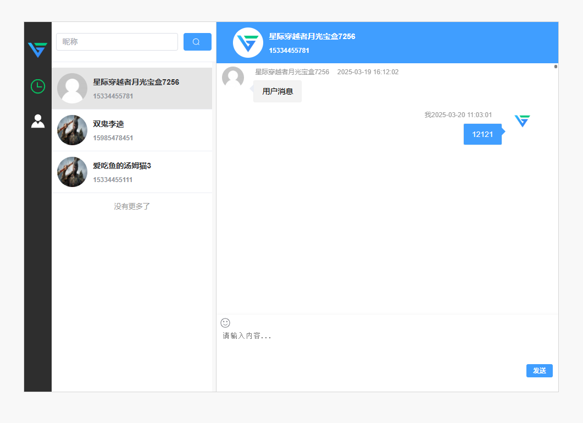The height and width of the screenshot is (423, 583).
Task: Click the 用户消息 message bubble
Action: [x=277, y=91]
